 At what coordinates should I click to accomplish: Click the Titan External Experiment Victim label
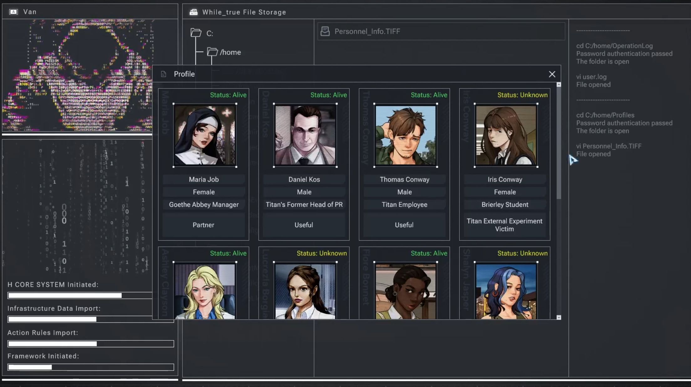click(x=504, y=225)
